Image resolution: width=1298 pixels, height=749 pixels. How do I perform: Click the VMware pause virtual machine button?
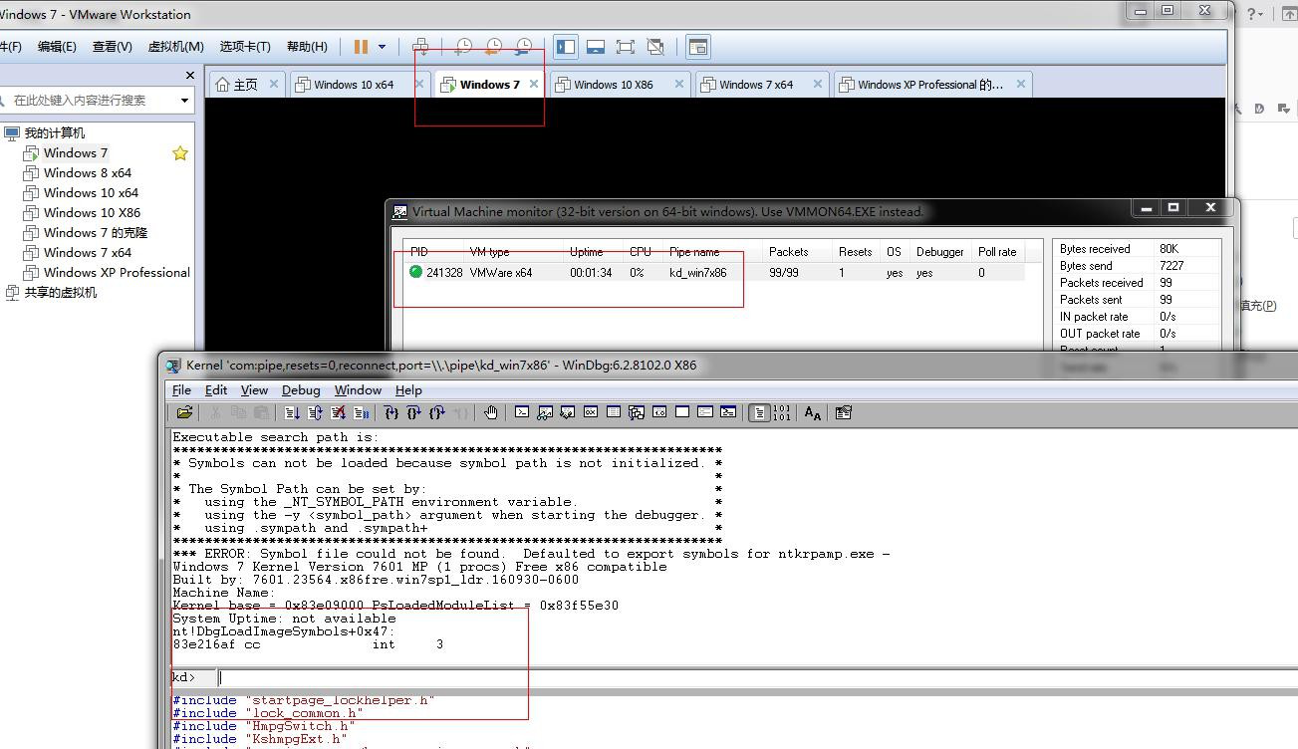(x=361, y=47)
